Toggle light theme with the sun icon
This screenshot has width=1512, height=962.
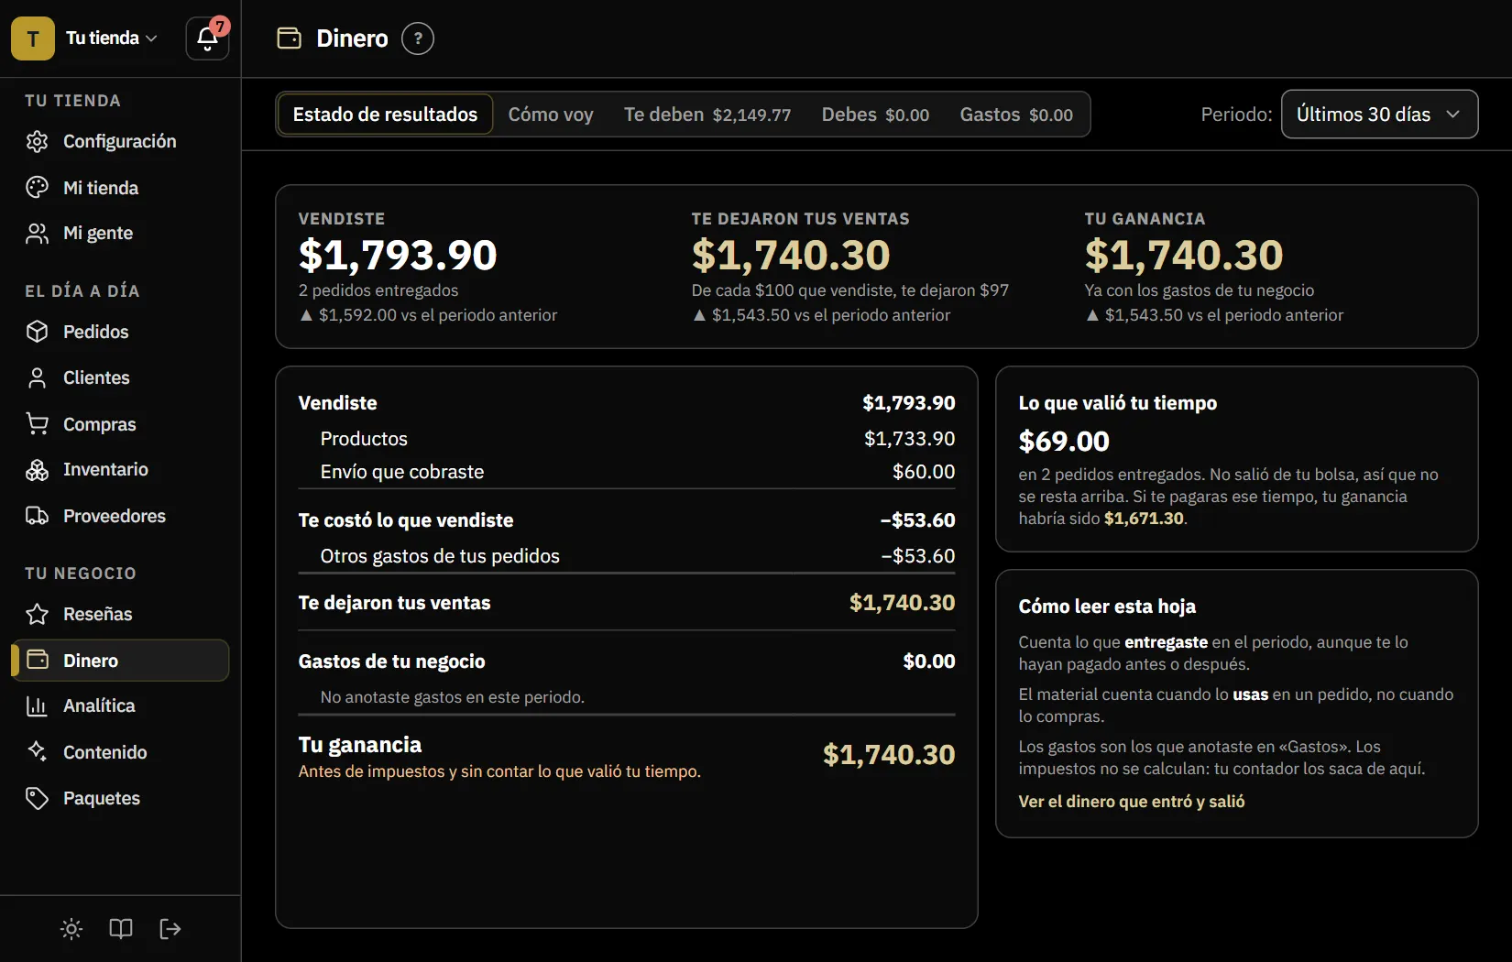(x=71, y=929)
